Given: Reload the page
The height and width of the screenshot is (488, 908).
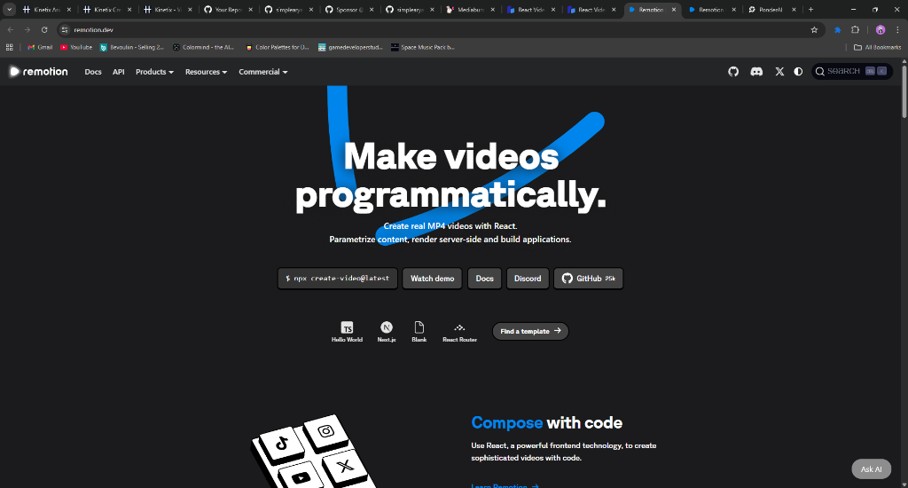Looking at the screenshot, I should 44,29.
